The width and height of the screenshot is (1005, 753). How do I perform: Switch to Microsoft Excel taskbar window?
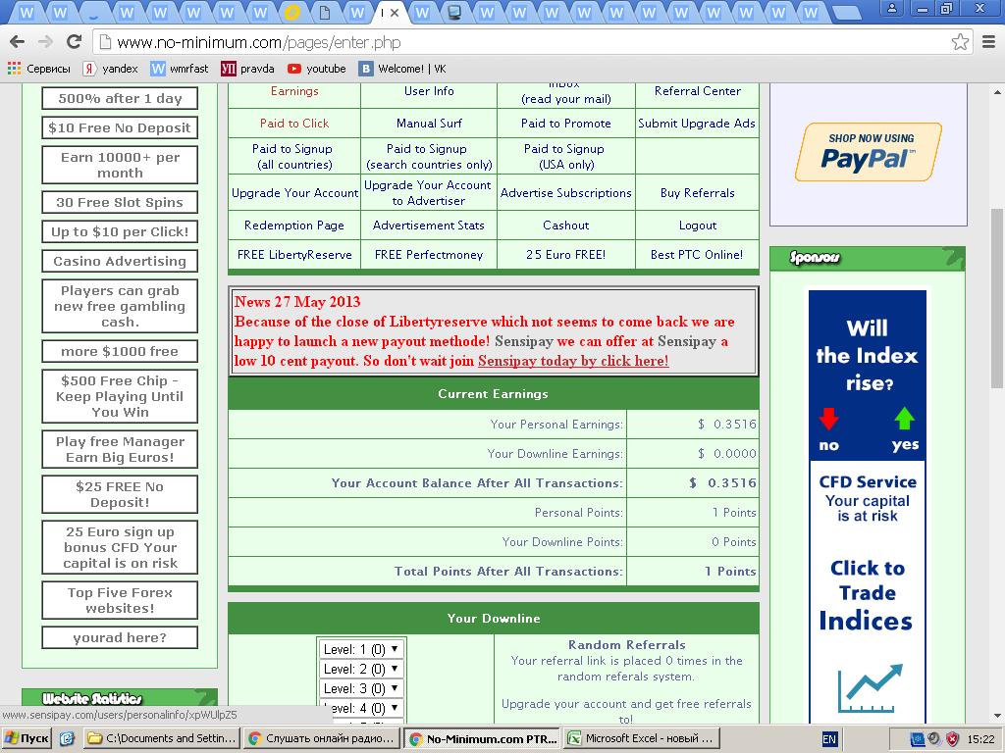[642, 738]
